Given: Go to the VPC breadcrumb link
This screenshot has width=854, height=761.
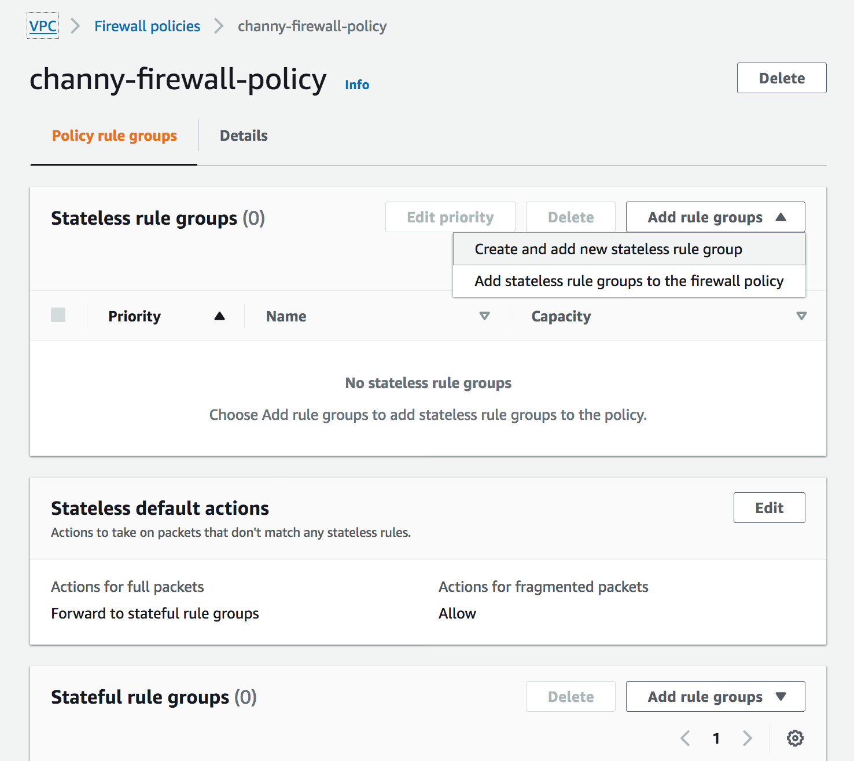Looking at the screenshot, I should 43,26.
